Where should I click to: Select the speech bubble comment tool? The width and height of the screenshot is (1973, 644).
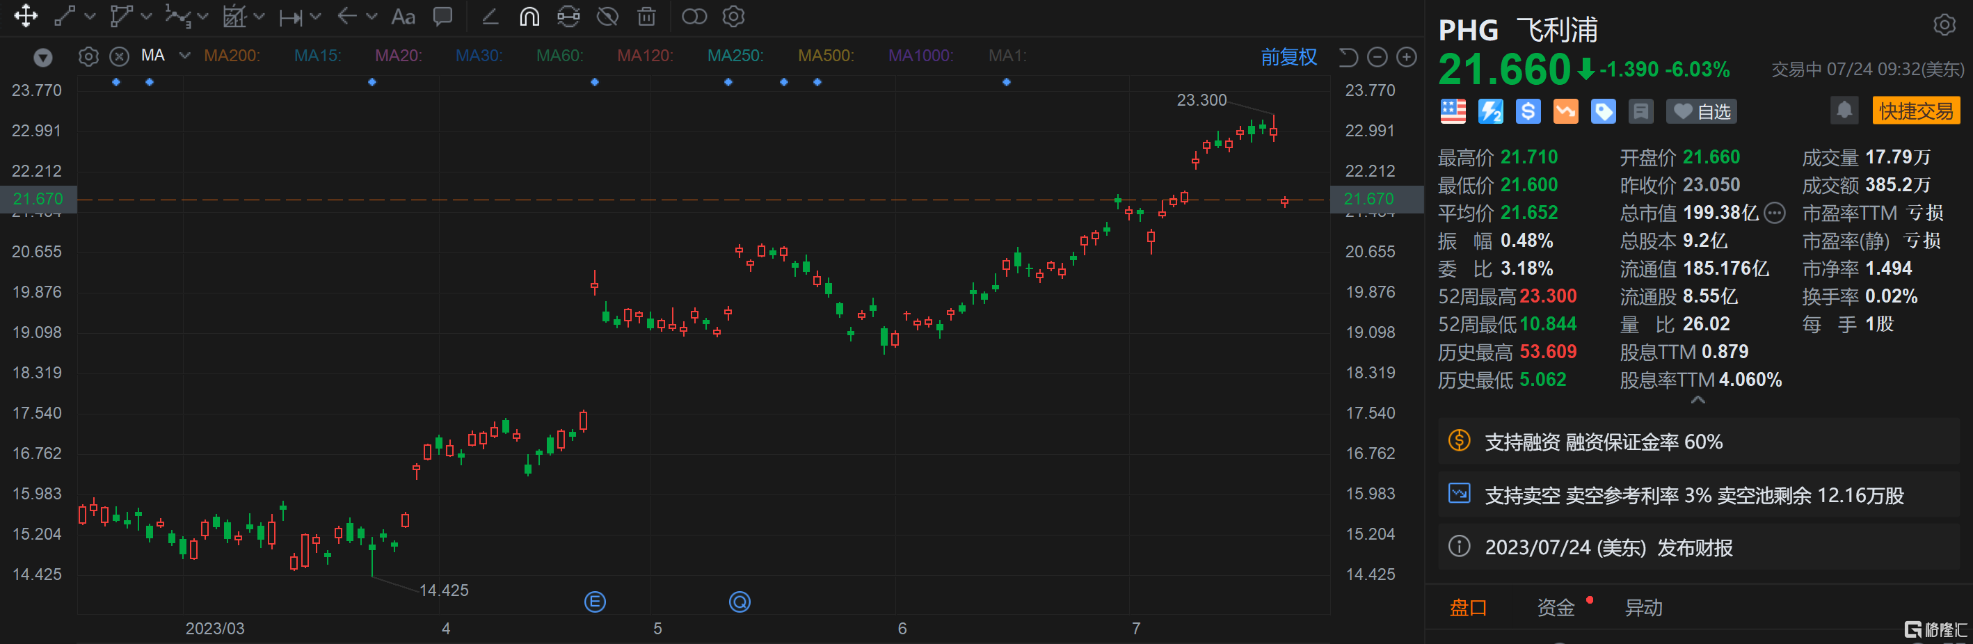tap(442, 16)
